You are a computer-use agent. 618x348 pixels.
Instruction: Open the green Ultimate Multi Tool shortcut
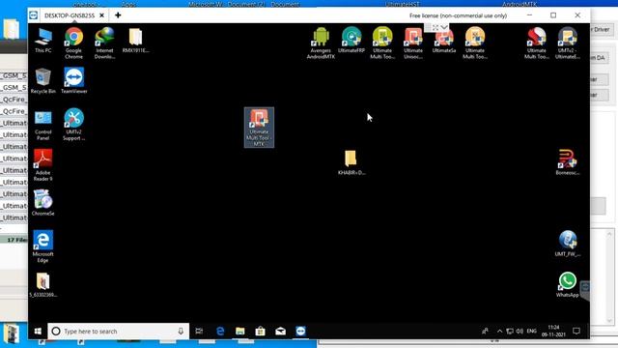pyautogui.click(x=382, y=43)
